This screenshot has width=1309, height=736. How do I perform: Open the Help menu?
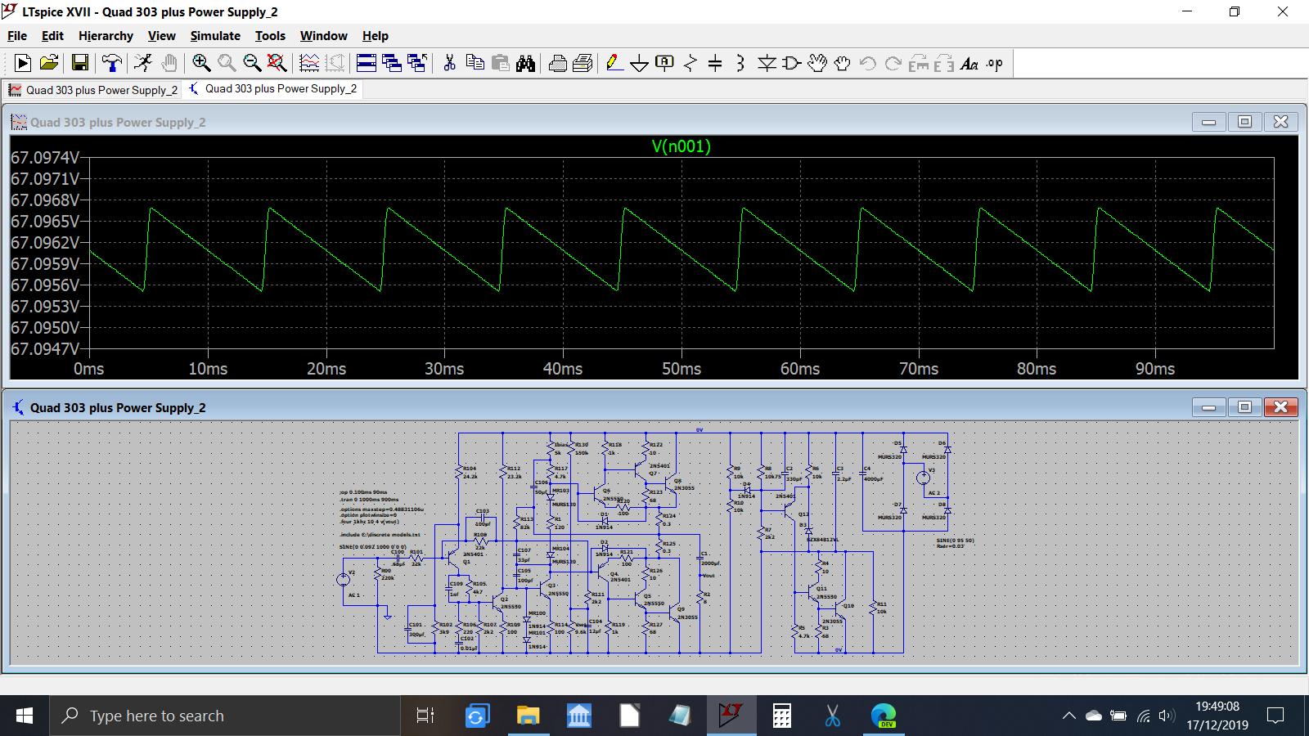tap(376, 36)
